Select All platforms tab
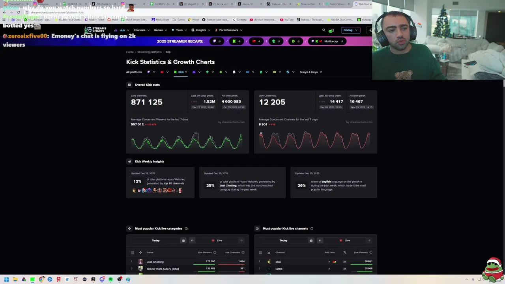This screenshot has width=505, height=284. point(134,72)
